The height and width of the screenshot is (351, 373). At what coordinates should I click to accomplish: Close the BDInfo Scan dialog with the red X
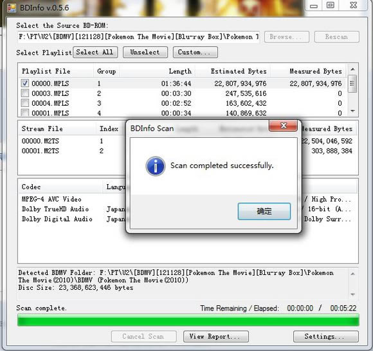(x=283, y=126)
